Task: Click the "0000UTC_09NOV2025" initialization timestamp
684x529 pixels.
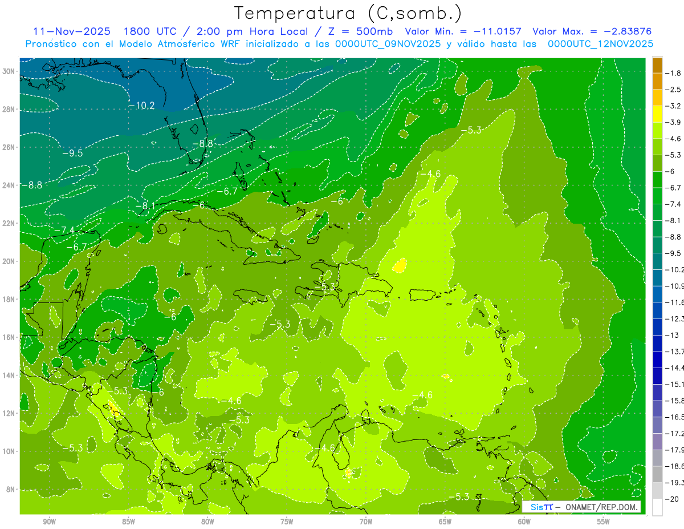Action: 388,44
